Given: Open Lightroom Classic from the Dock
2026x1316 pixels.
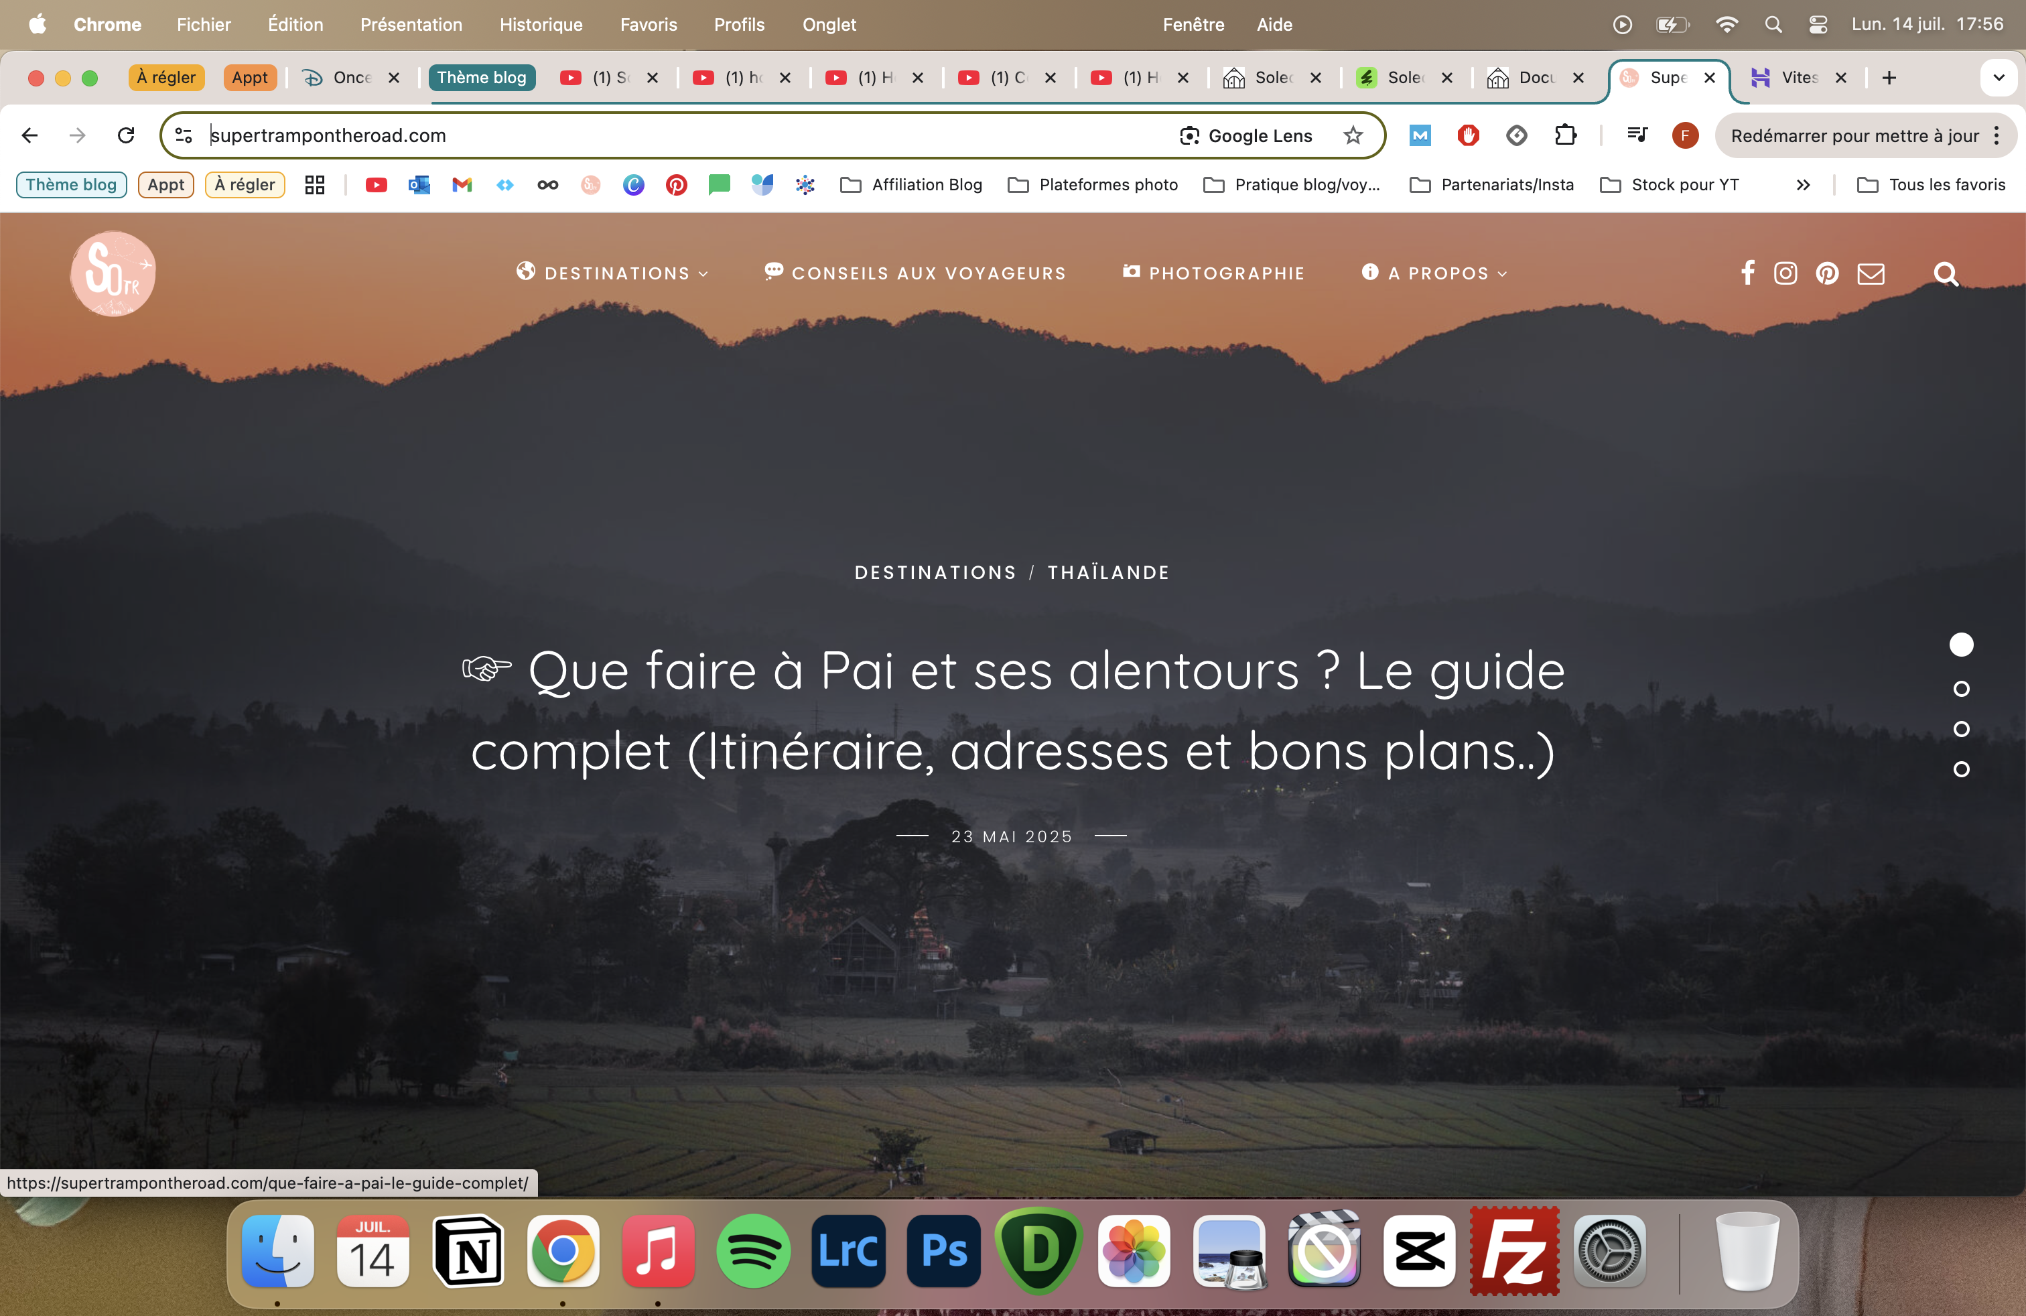Looking at the screenshot, I should 849,1250.
